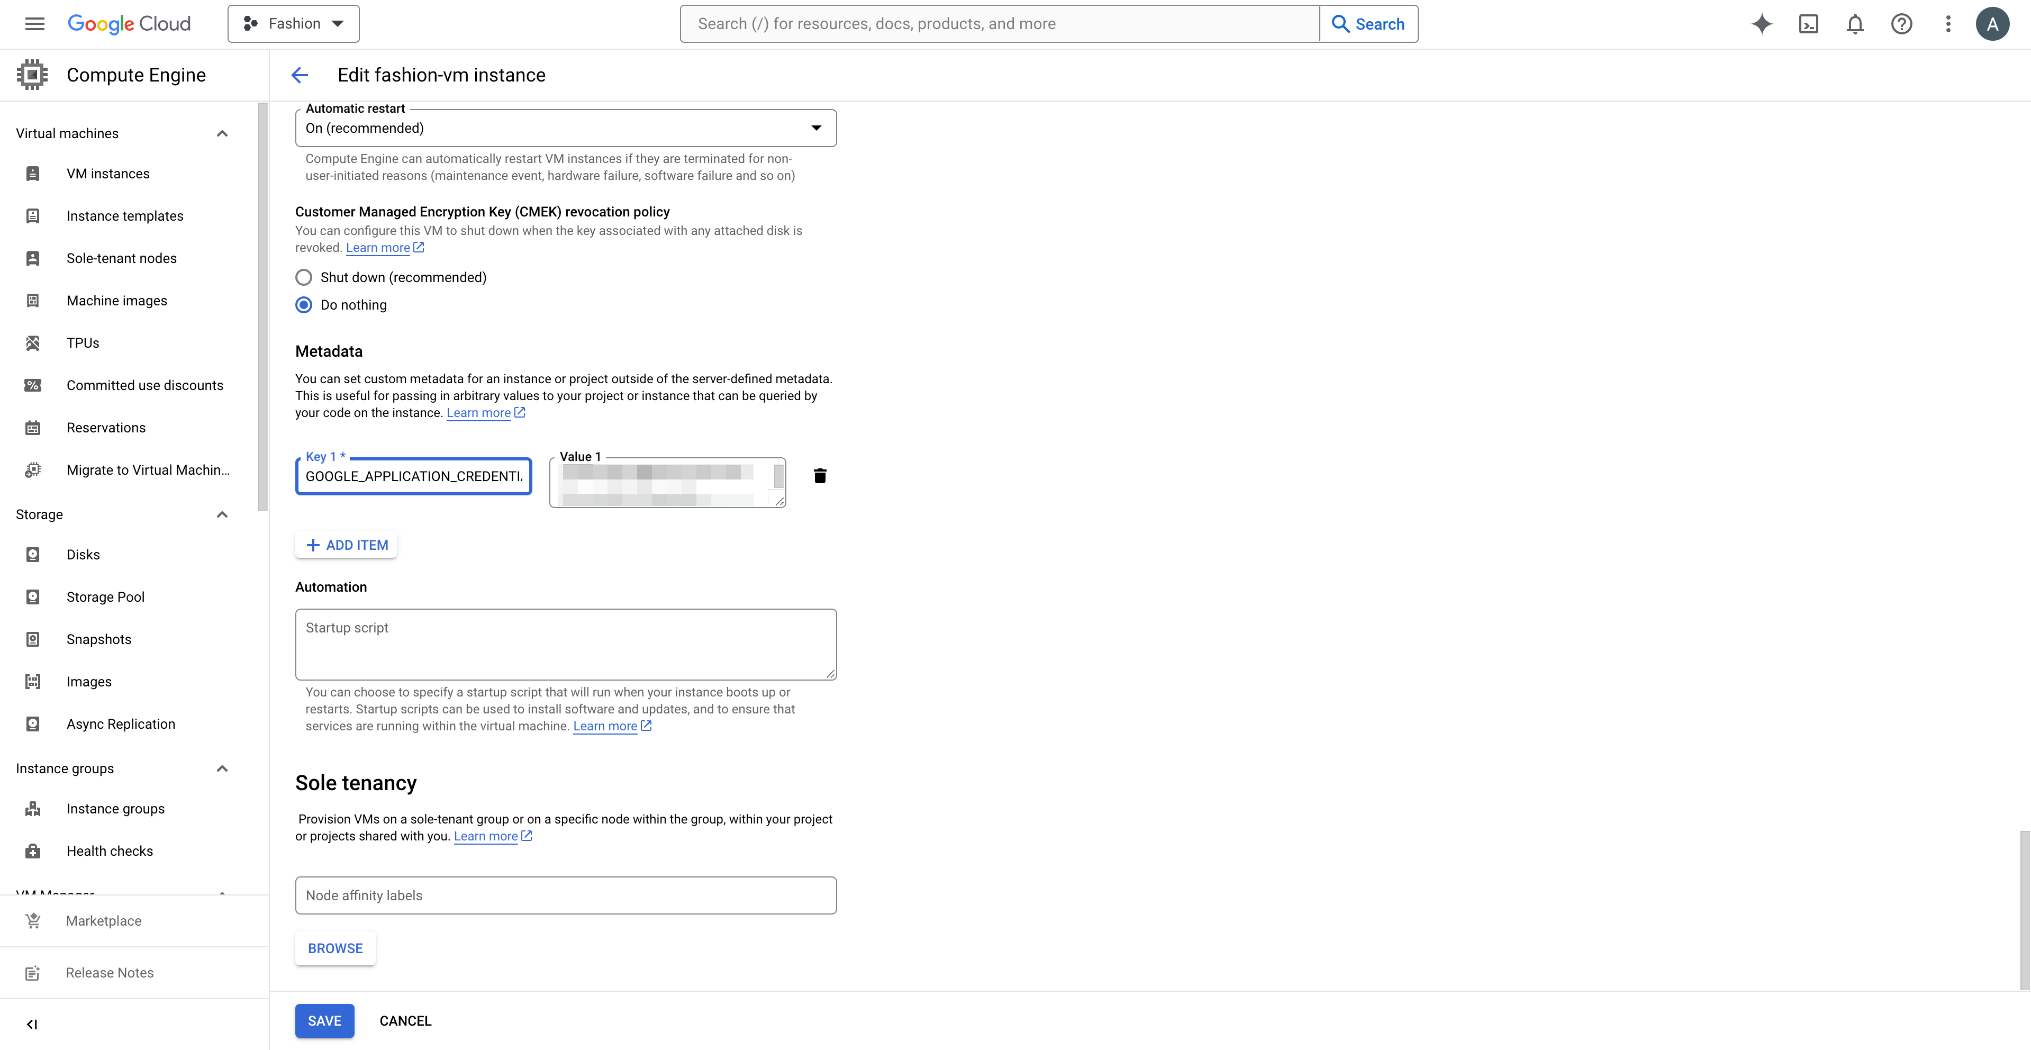Open Cloud Shell terminal icon
Screen dimensions: 2031x1050
pyautogui.click(x=1808, y=24)
